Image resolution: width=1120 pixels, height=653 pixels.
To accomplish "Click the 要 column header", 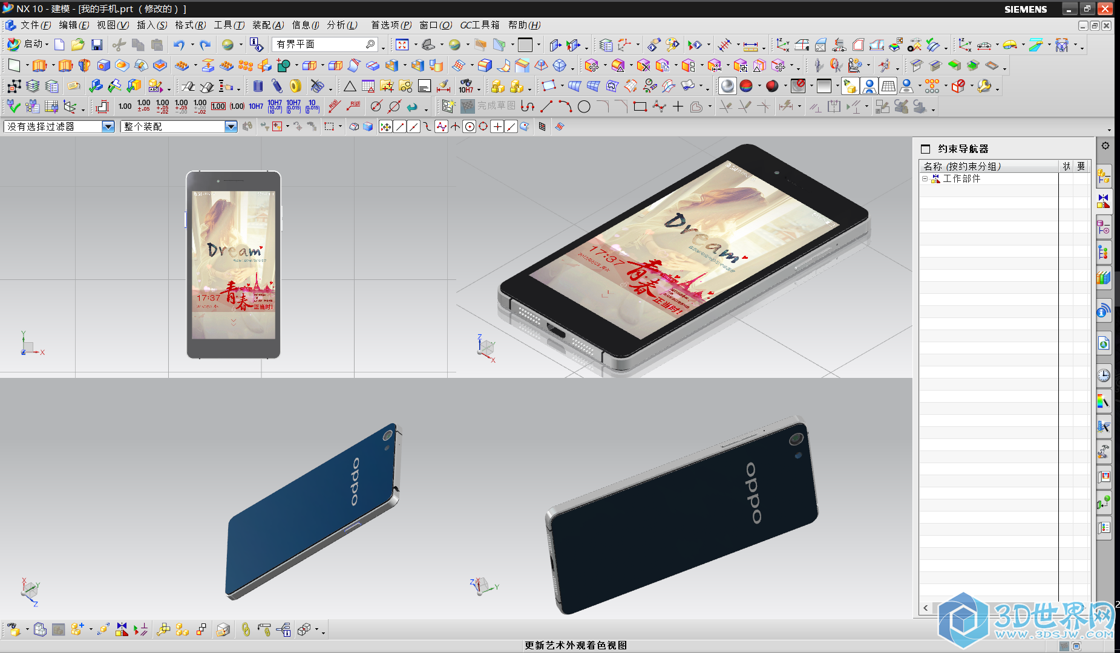I will [1081, 166].
